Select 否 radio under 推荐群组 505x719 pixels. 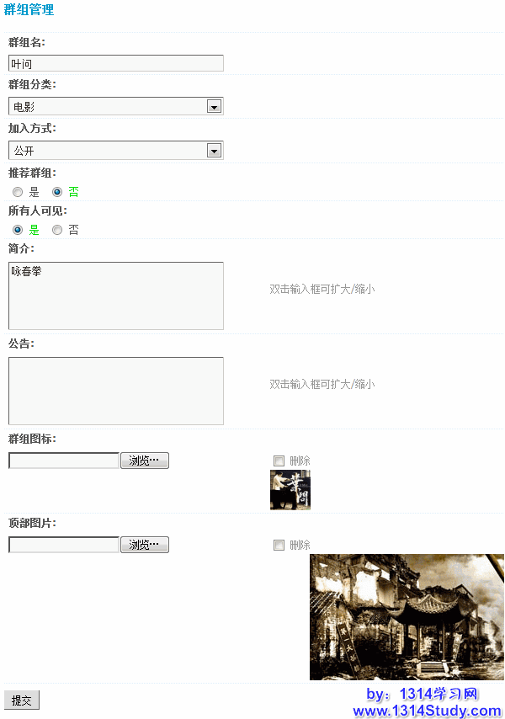point(57,192)
